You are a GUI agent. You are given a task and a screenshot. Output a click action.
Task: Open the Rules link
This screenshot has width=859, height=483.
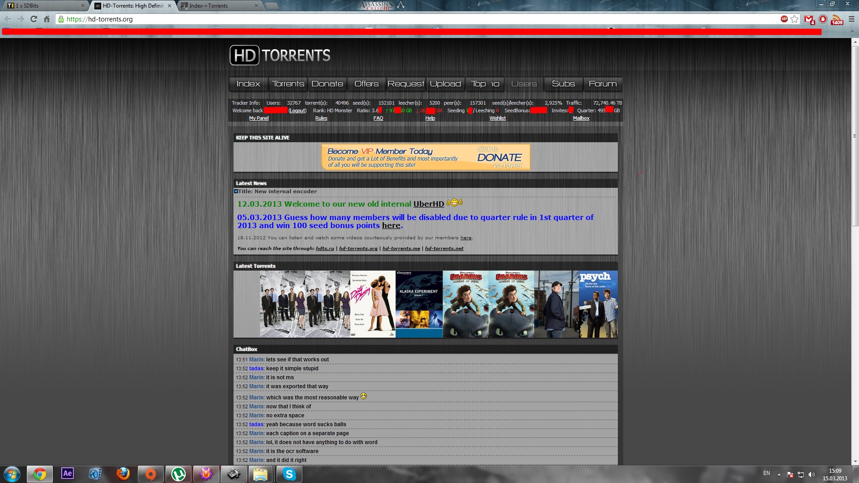[321, 118]
